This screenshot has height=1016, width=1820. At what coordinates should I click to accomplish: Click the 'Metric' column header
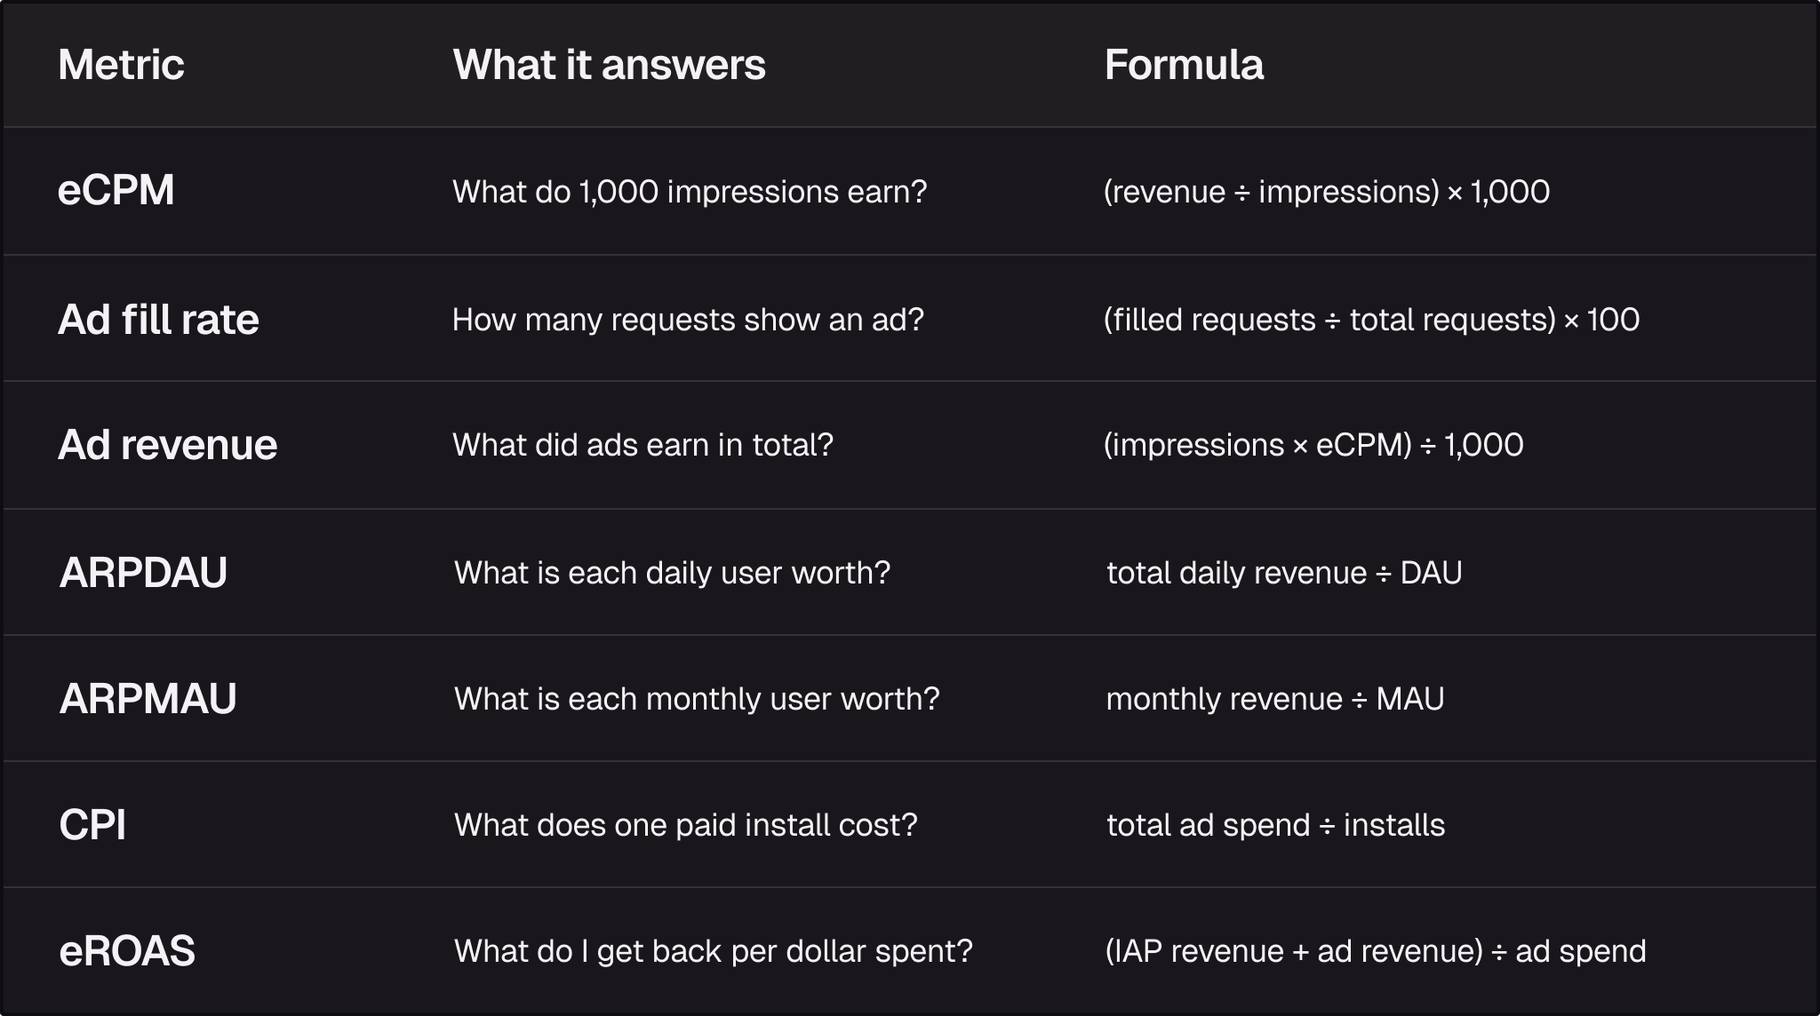(121, 65)
